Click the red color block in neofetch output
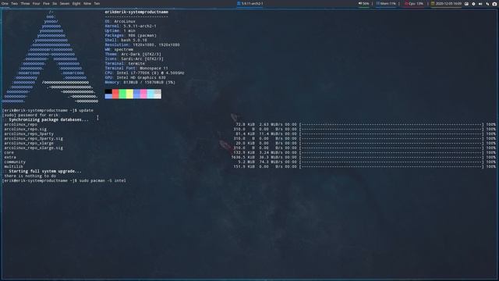This screenshot has width=499, height=281. 115,94
